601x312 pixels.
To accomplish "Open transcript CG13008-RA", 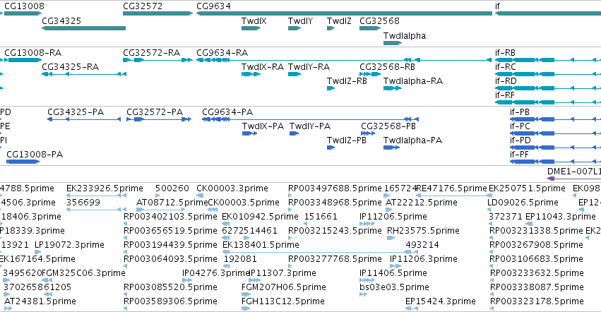I will 23,60.
